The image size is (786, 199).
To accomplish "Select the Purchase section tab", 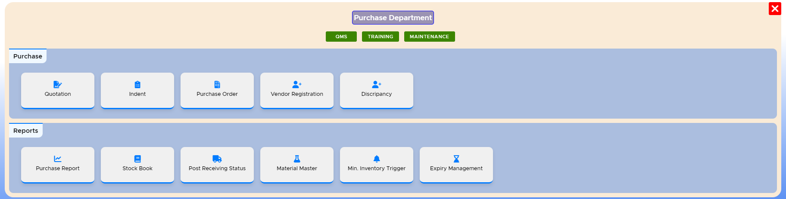I will tap(28, 56).
